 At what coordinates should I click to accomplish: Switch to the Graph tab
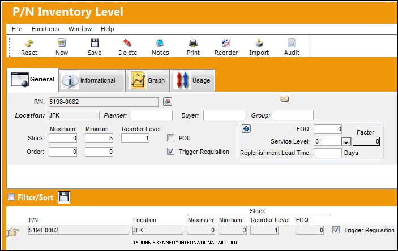pos(147,81)
